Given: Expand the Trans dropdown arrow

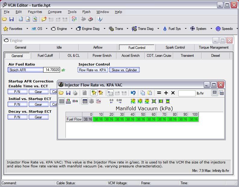Looking at the screenshot, I should (x=127, y=28).
